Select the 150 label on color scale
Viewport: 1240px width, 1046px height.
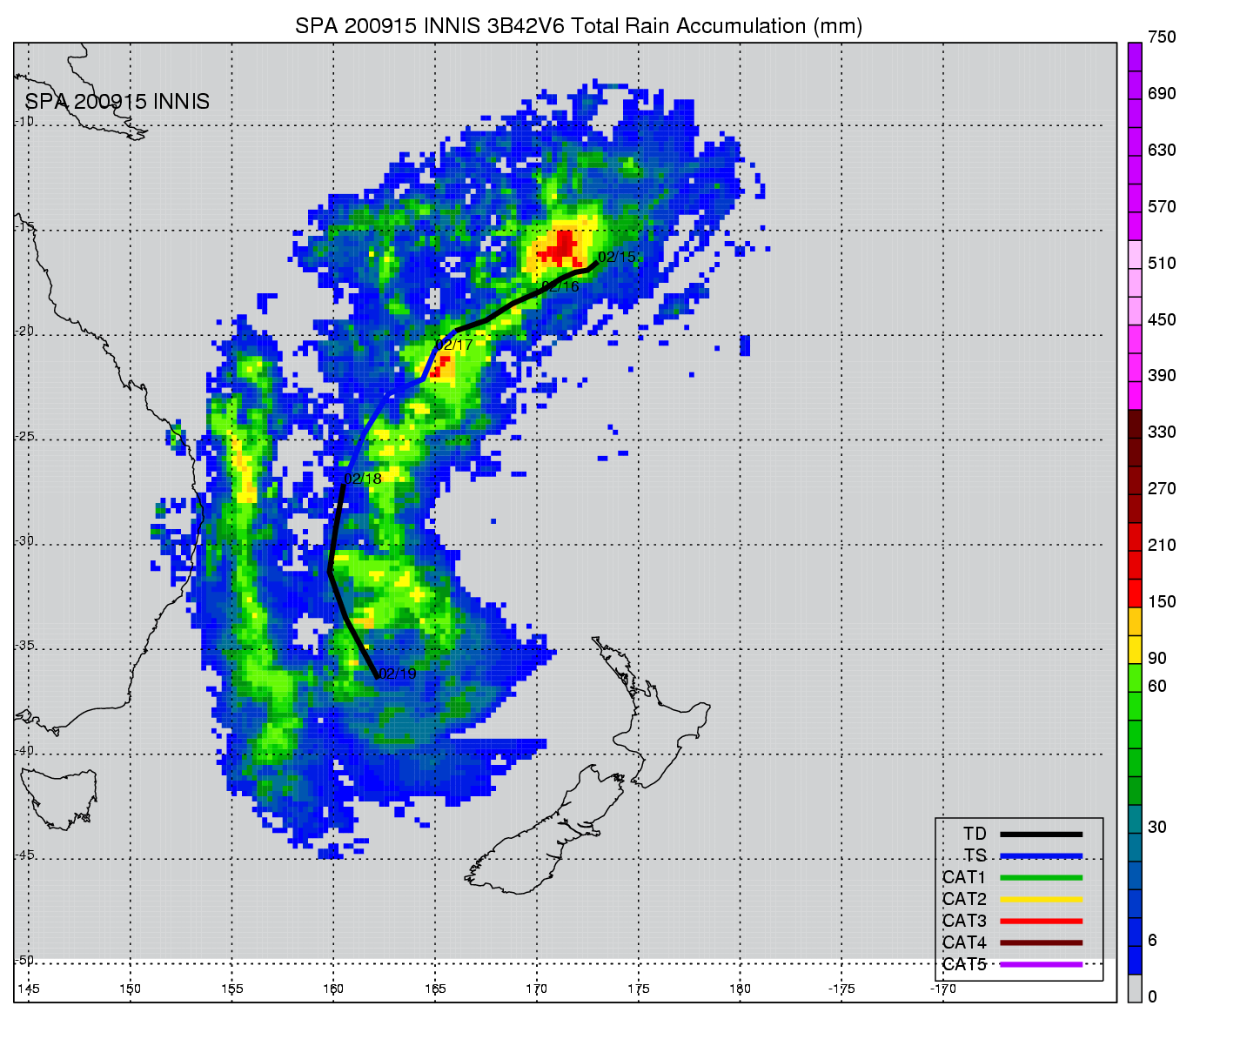pos(1162,602)
